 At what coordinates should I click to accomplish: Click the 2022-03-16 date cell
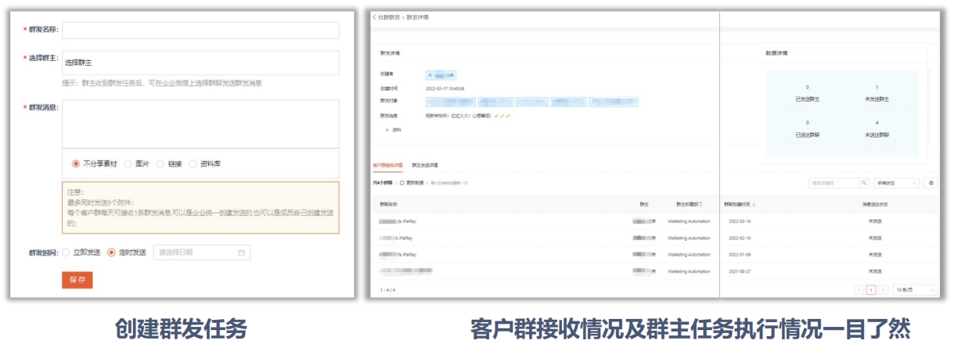740,221
